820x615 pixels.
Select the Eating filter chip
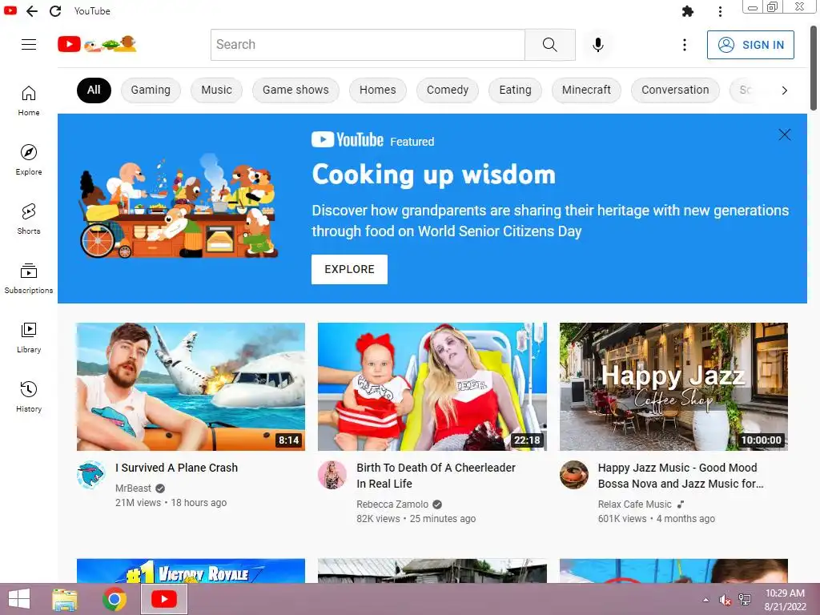point(515,90)
